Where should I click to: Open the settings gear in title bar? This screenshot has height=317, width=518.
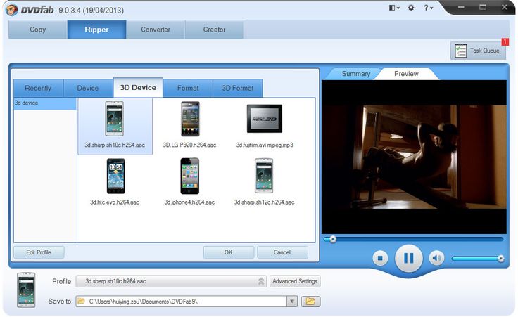click(410, 8)
